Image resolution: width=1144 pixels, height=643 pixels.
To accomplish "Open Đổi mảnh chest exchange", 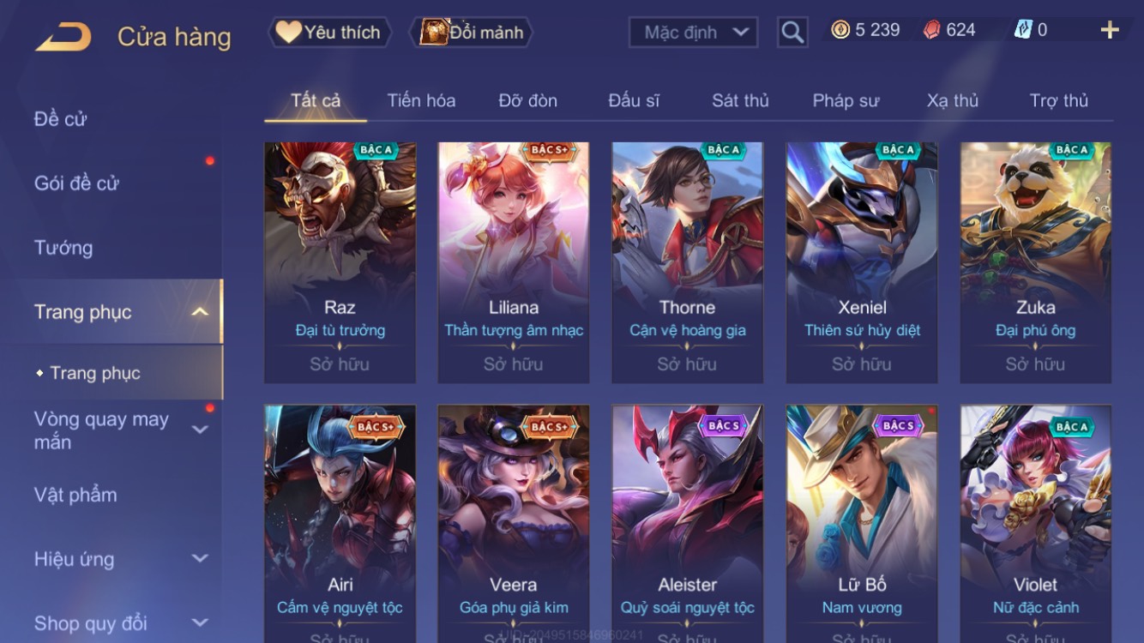I will coord(472,33).
